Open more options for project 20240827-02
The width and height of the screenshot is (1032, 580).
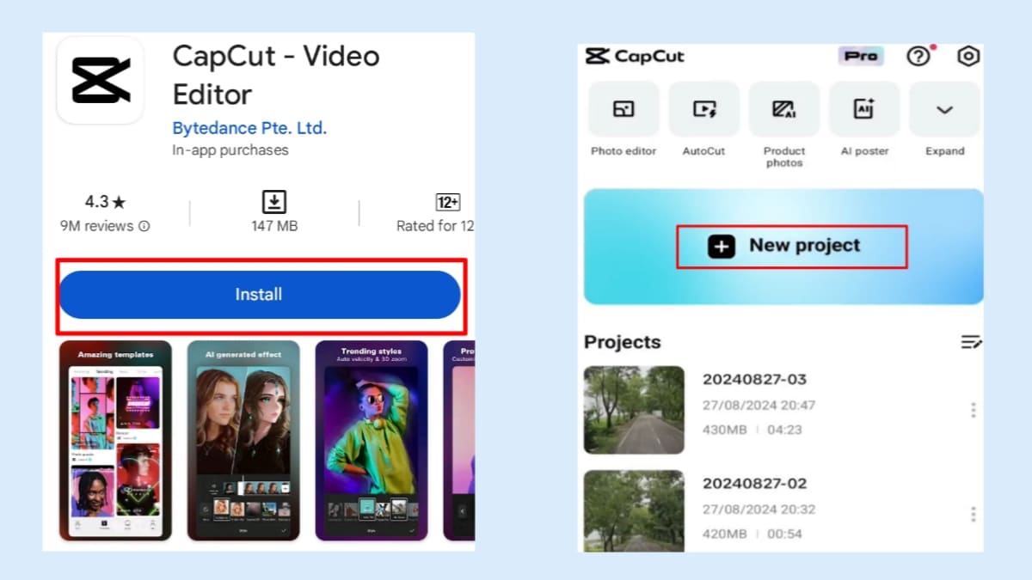(973, 514)
